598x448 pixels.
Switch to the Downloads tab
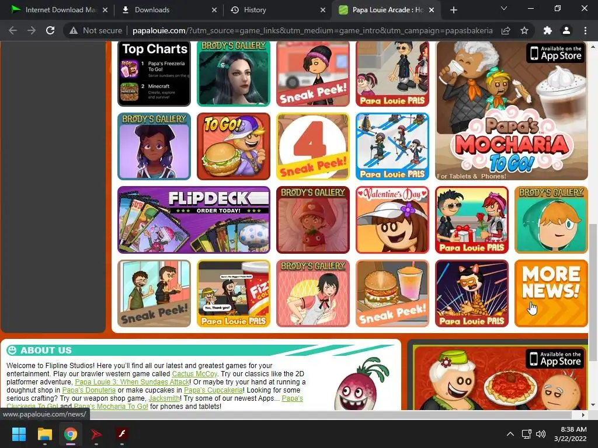tap(166, 10)
